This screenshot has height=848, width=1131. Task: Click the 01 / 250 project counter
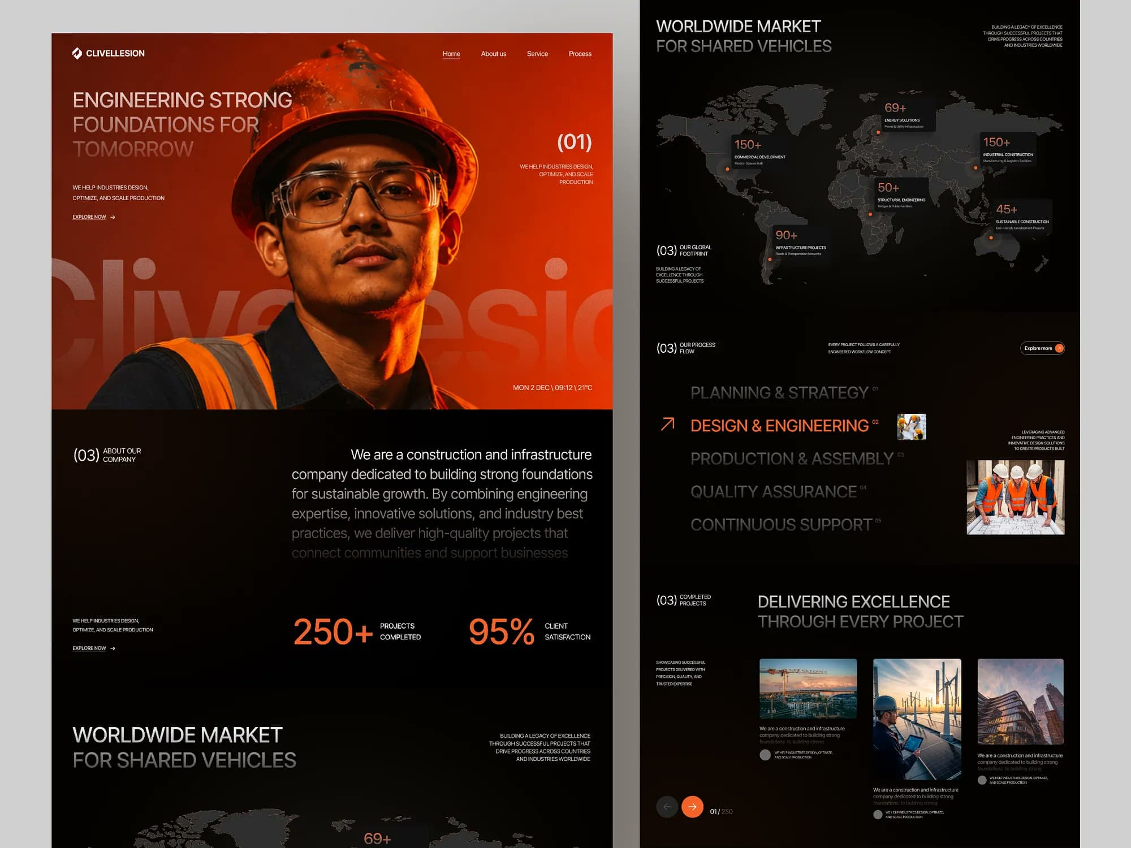[721, 812]
